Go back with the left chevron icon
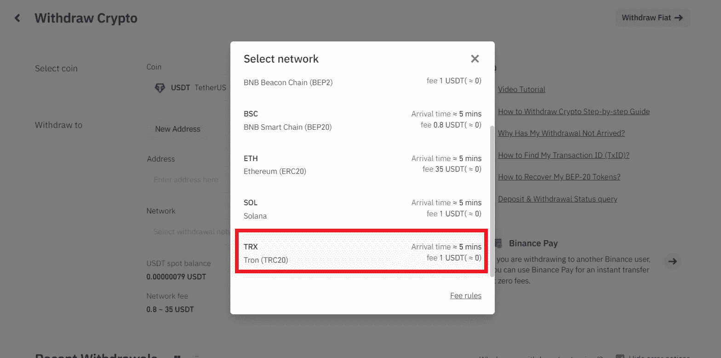Viewport: 721px width, 358px height. [17, 18]
